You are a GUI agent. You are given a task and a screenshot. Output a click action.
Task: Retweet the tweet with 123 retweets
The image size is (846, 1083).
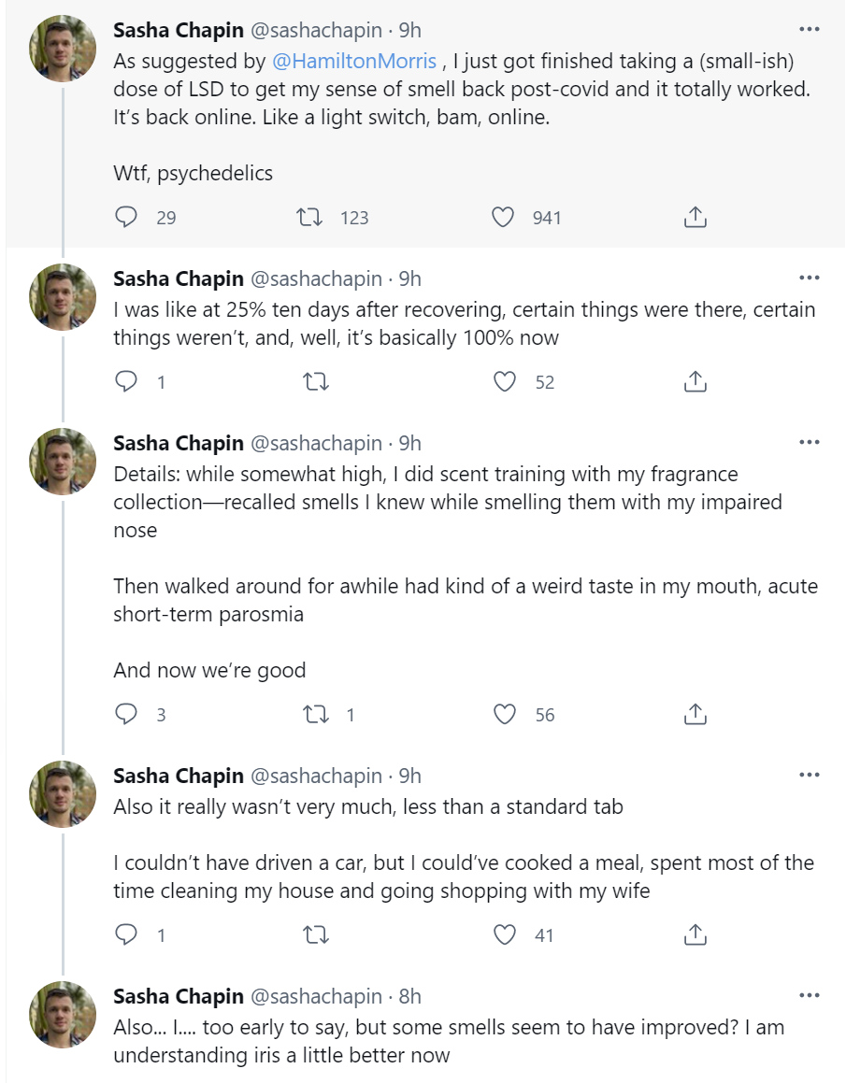click(309, 218)
